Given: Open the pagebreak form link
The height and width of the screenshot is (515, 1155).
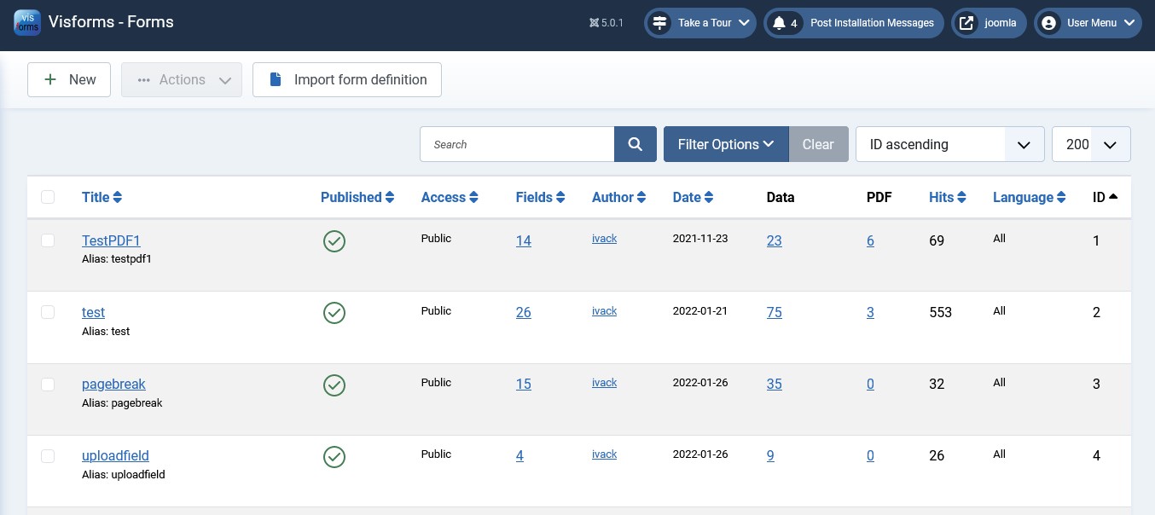Looking at the screenshot, I should (x=113, y=384).
